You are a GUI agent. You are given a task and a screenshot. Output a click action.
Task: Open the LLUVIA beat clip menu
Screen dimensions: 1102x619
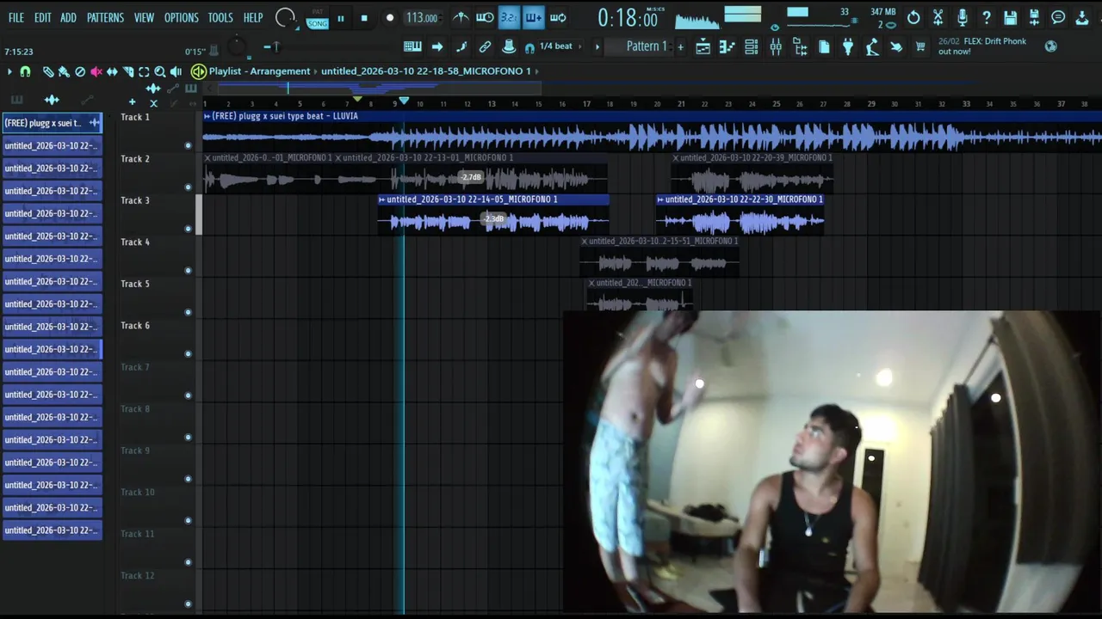point(207,116)
